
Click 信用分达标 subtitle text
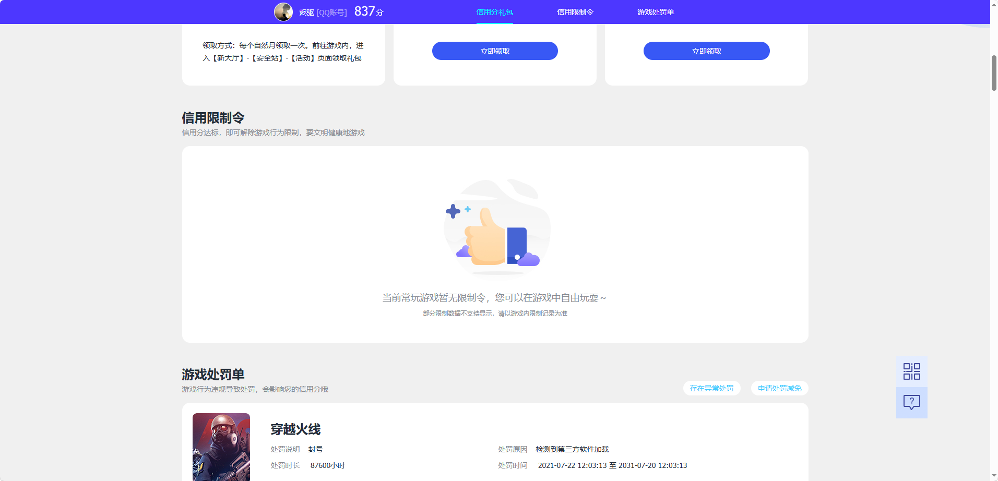click(273, 133)
